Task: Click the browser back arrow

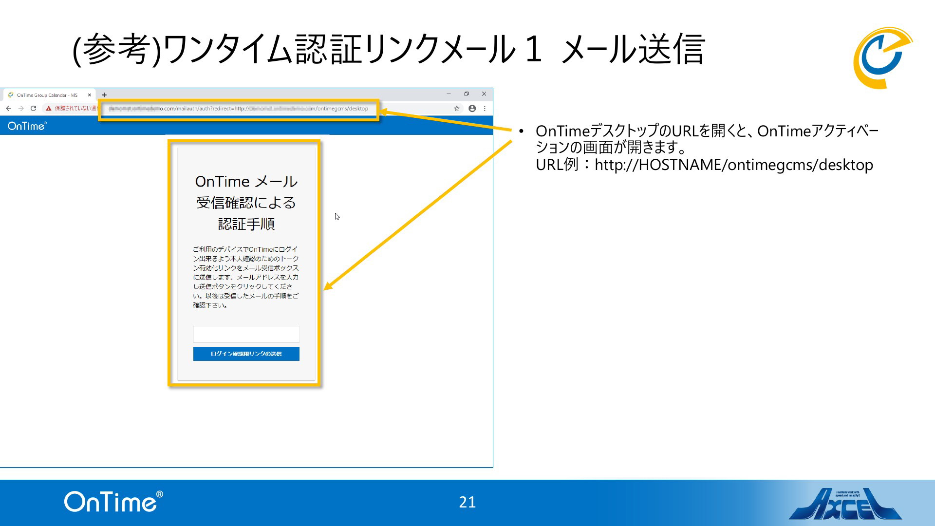Action: [8, 109]
